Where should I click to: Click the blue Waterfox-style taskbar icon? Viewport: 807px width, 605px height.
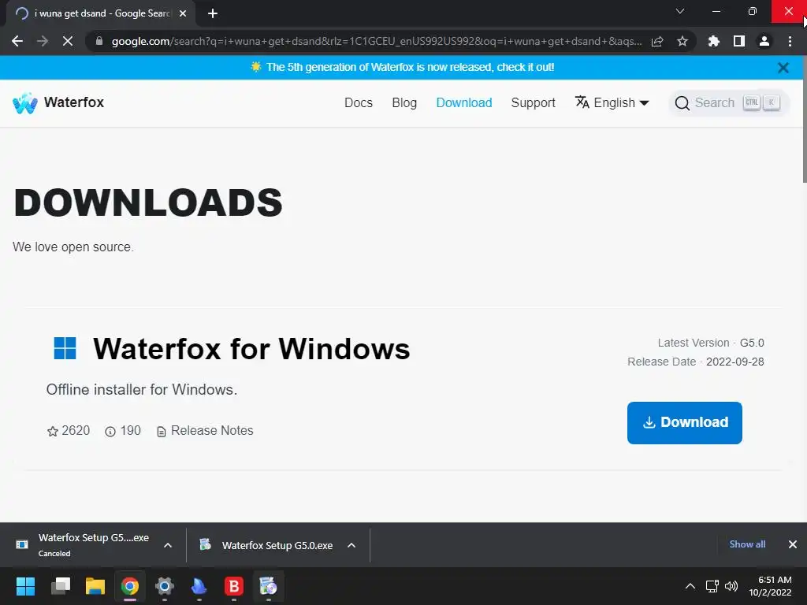199,586
